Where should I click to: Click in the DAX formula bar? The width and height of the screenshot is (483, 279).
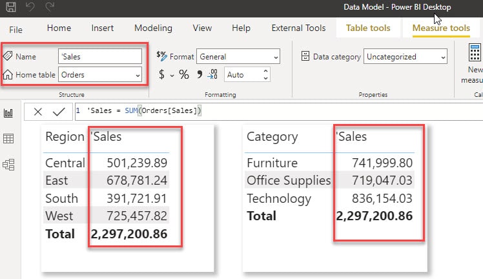pos(279,111)
